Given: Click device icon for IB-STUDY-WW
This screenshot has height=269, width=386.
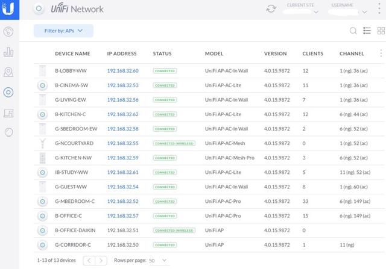Looking at the screenshot, I should pyautogui.click(x=42, y=173).
